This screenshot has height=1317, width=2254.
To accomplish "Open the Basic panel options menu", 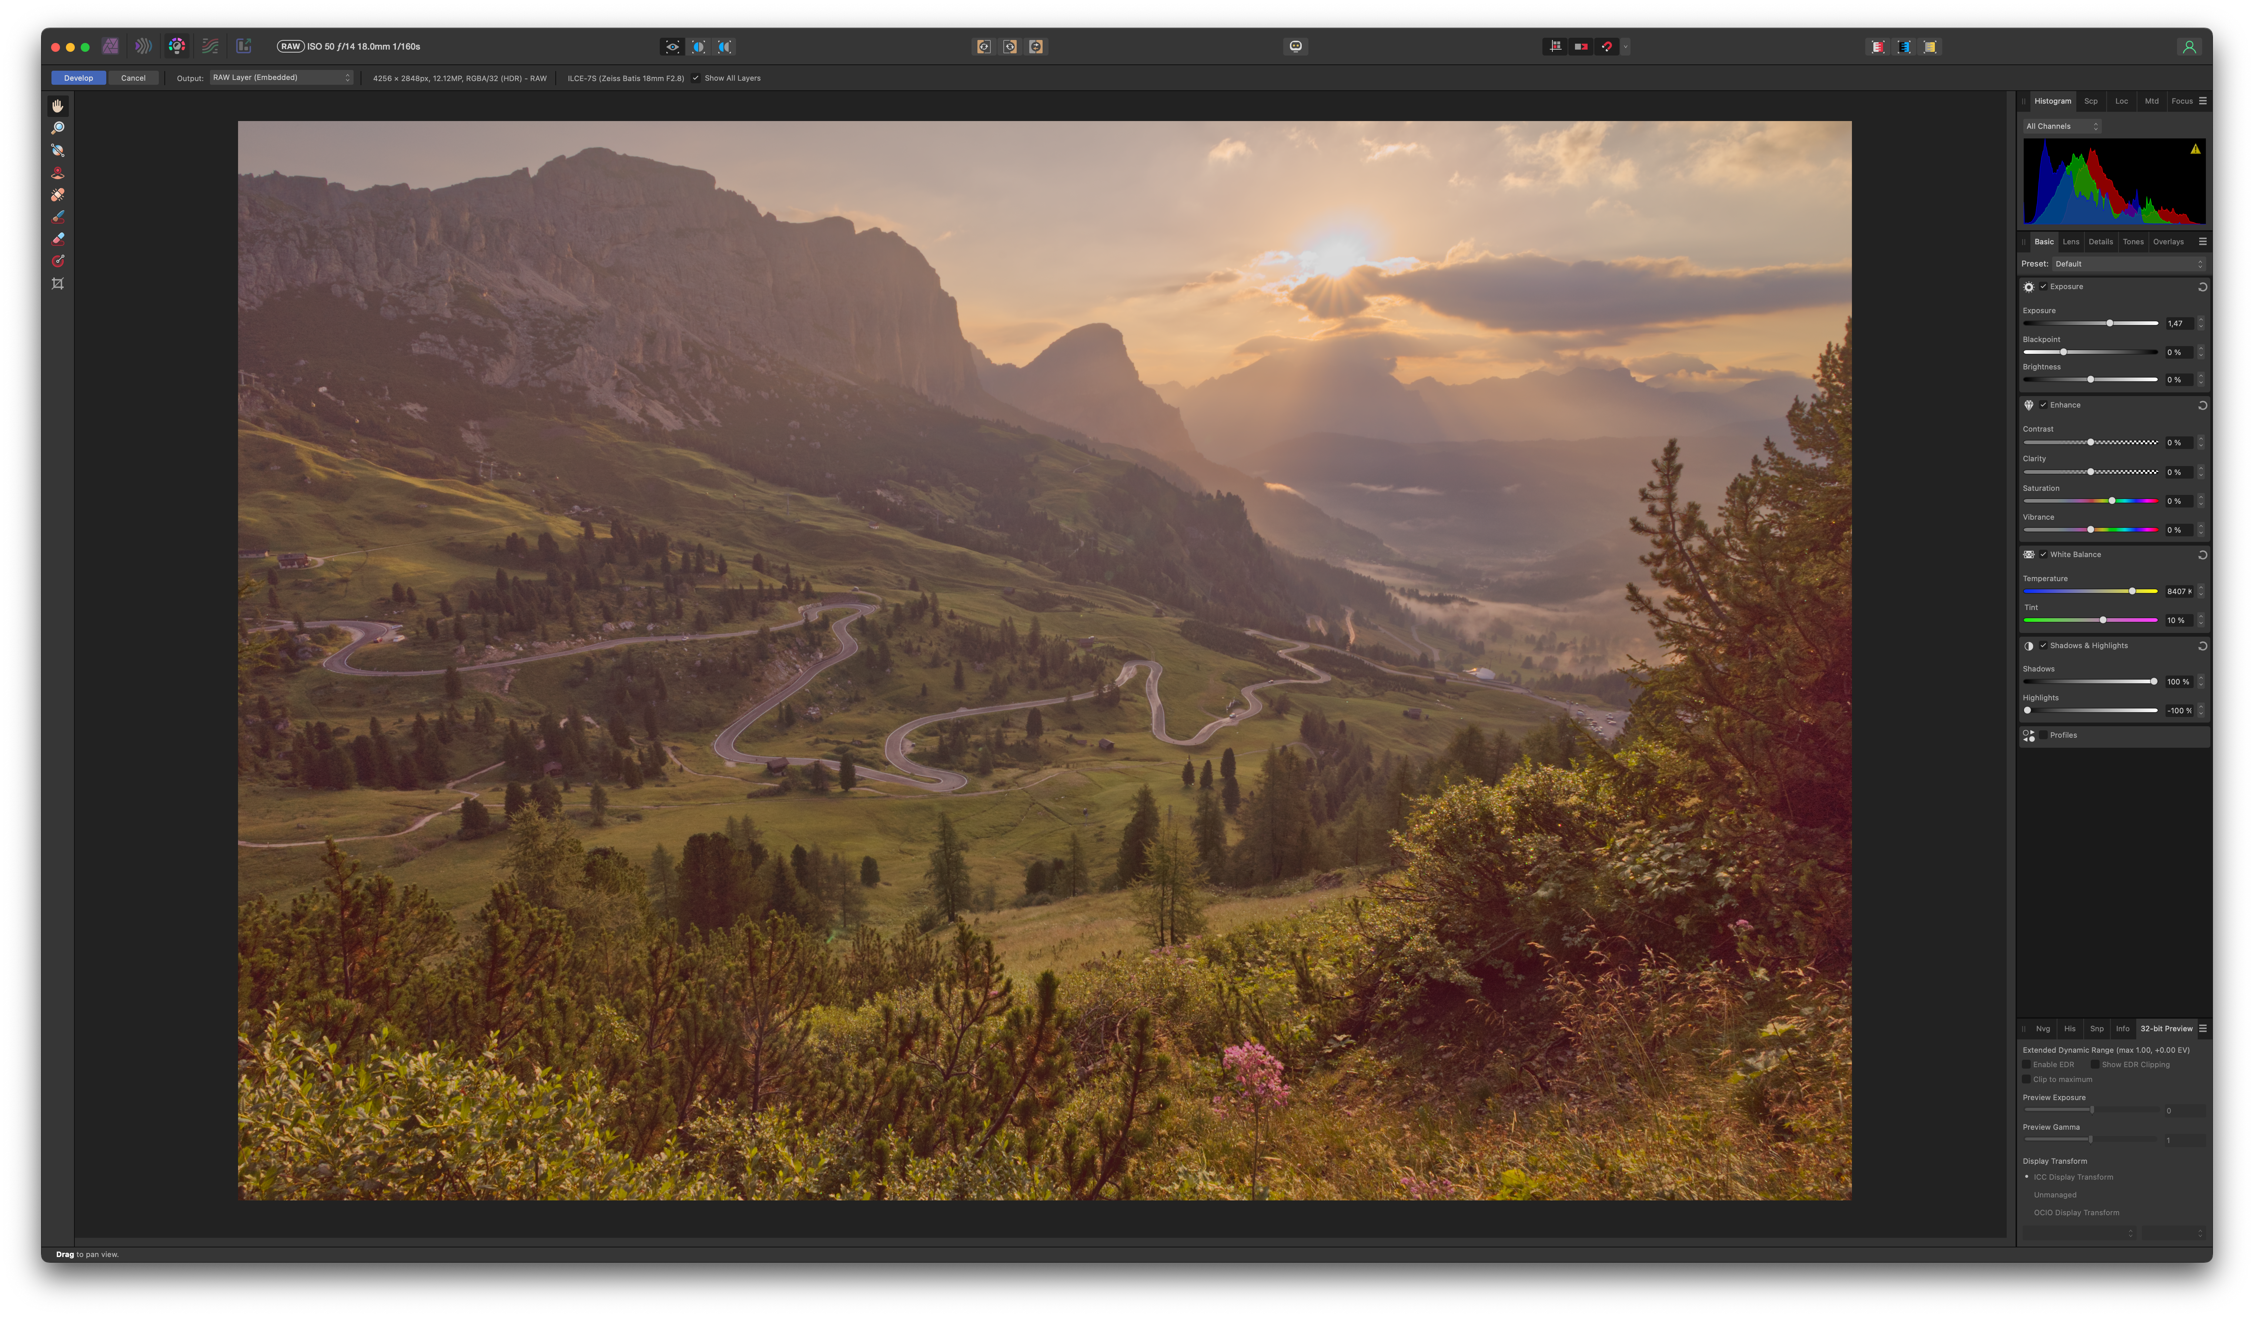I will click(2203, 241).
